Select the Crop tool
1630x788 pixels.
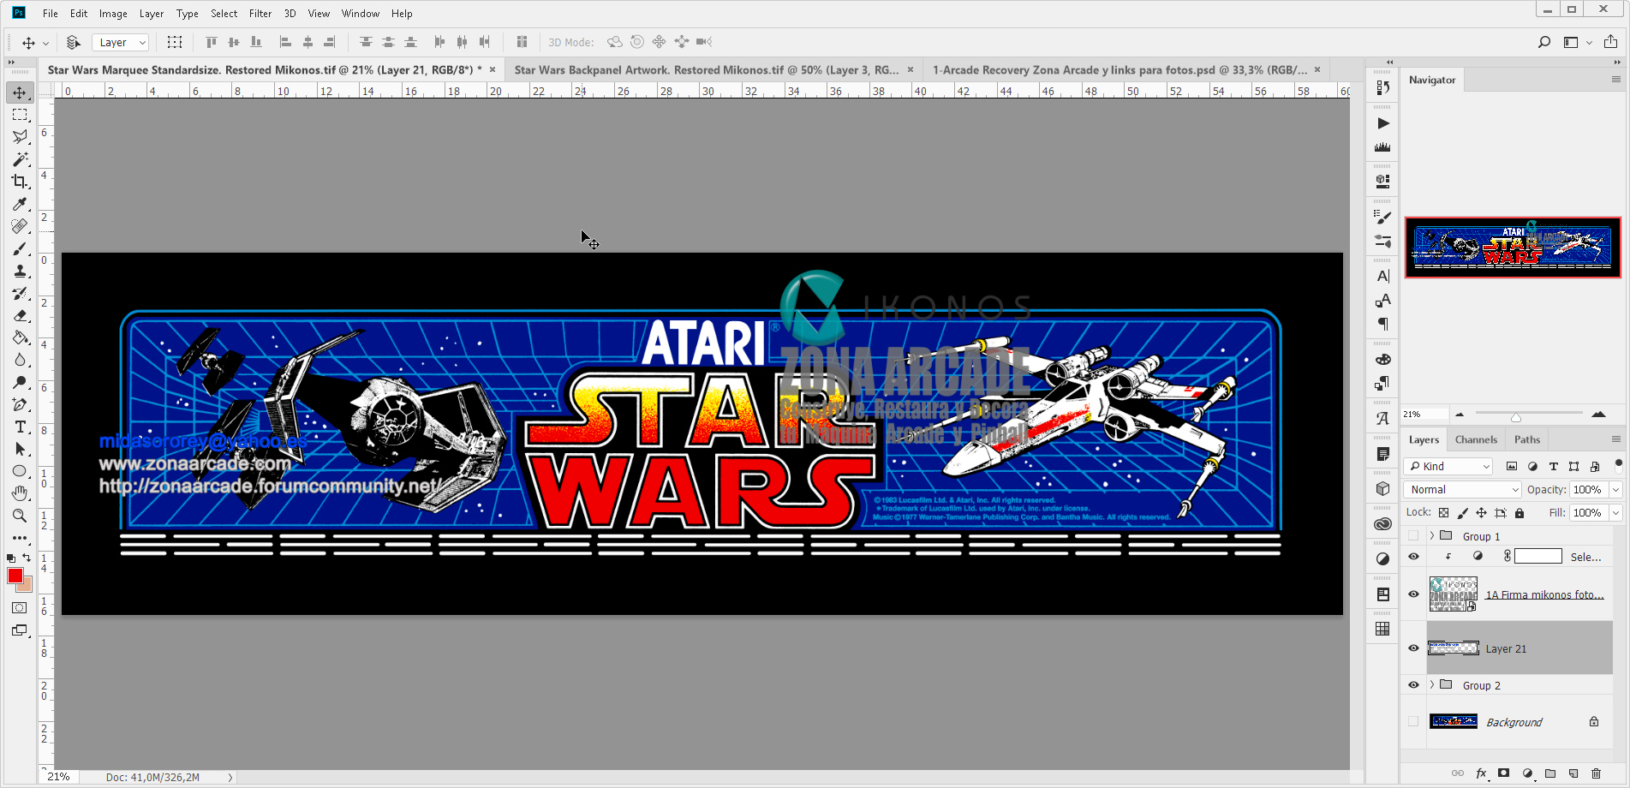point(20,181)
